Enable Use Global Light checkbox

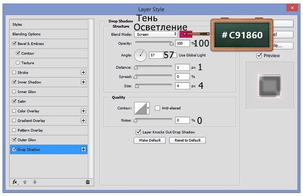pyautogui.click(x=175, y=56)
